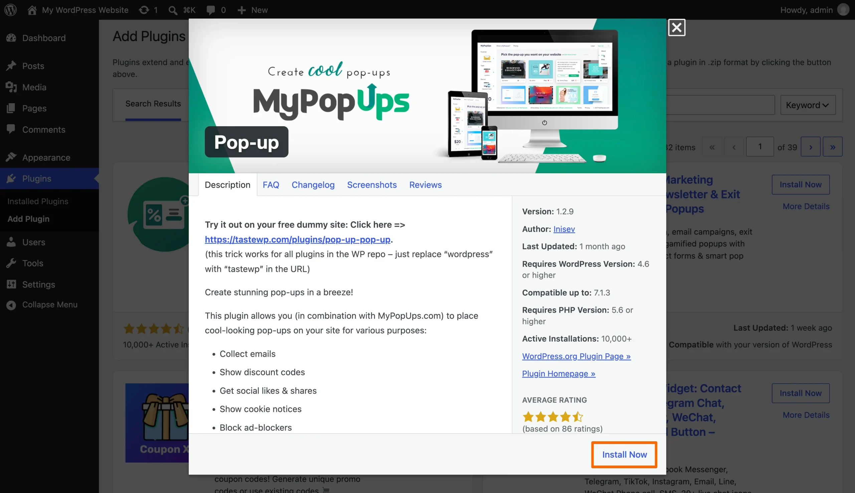Open the Plugin Homepage link
Image resolution: width=855 pixels, height=493 pixels.
click(x=558, y=374)
